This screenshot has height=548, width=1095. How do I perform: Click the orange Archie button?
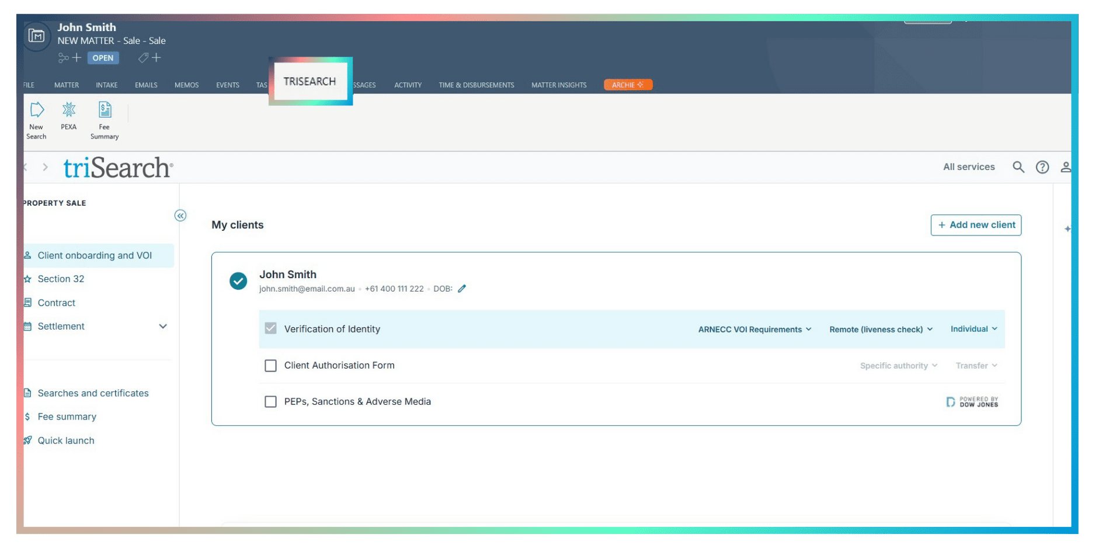coord(627,85)
